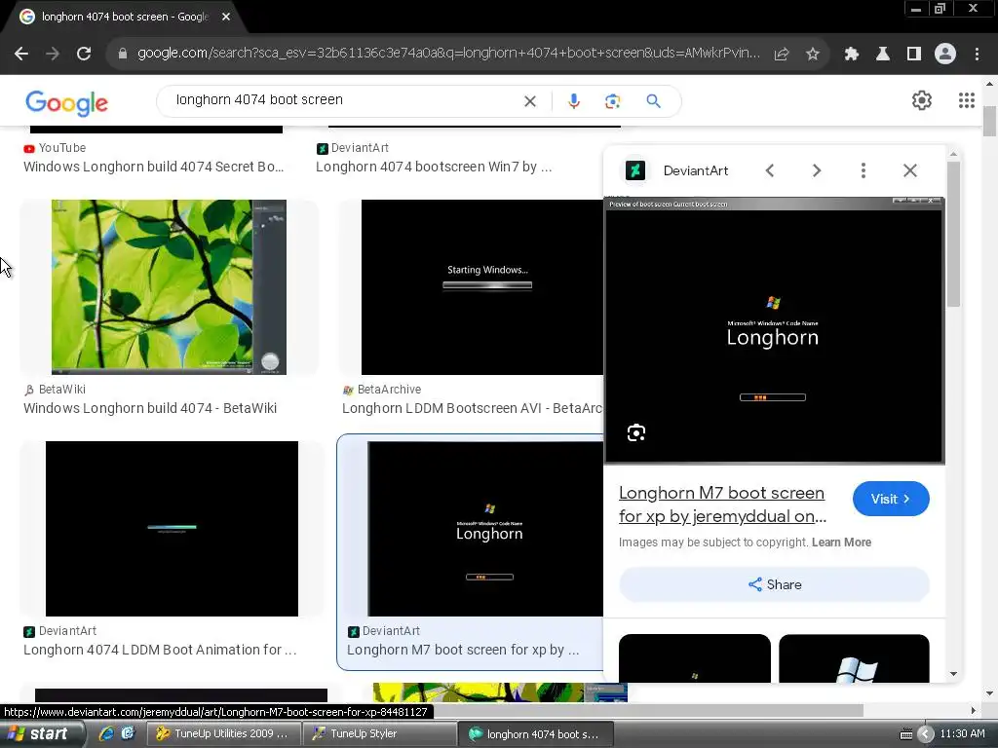Clear the search query with X

tap(529, 101)
